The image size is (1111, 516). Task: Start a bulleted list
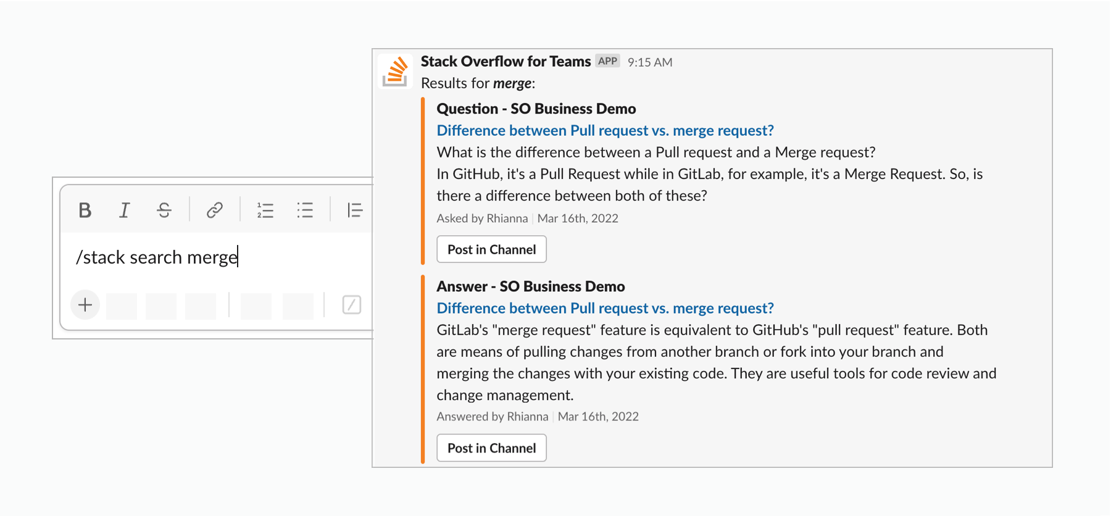click(305, 210)
